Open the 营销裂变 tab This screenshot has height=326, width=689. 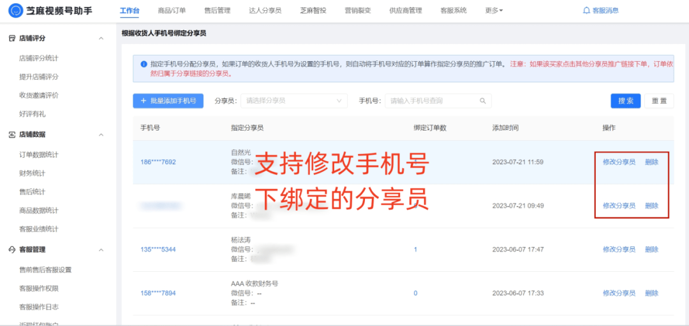tap(358, 11)
